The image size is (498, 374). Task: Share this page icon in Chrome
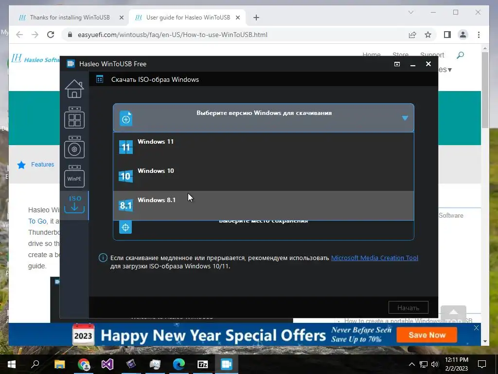pos(412,35)
